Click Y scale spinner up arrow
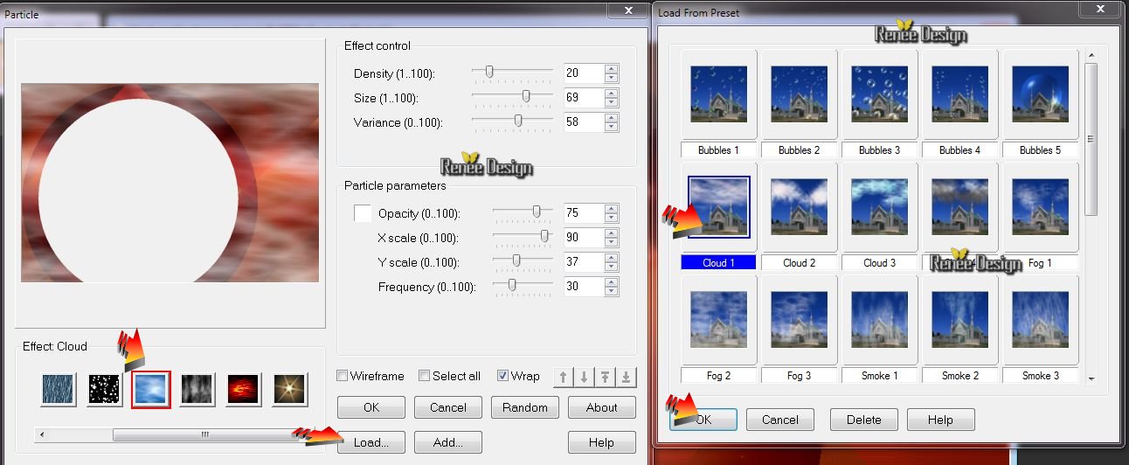Image resolution: width=1129 pixels, height=465 pixels. (x=612, y=258)
